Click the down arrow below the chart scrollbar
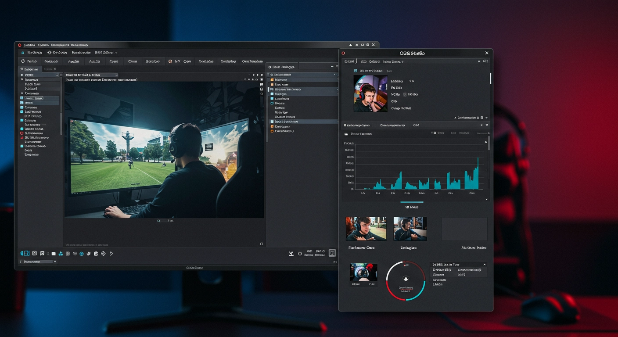The height and width of the screenshot is (337, 618). point(486,199)
